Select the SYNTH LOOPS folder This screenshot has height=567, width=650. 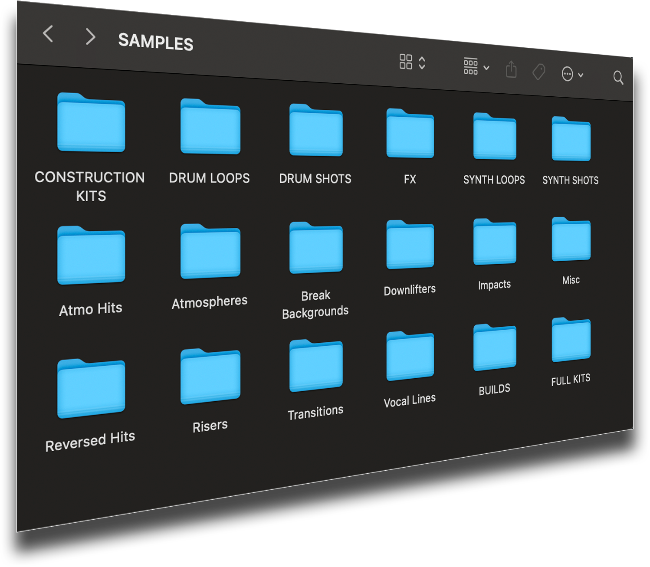[495, 137]
